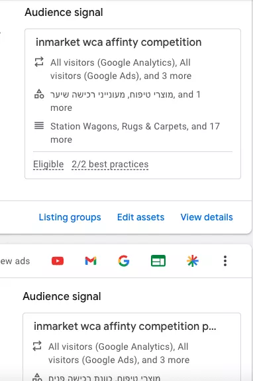The width and height of the screenshot is (253, 381).
Task: Open the 2/2 best practices indicator
Action: point(110,165)
